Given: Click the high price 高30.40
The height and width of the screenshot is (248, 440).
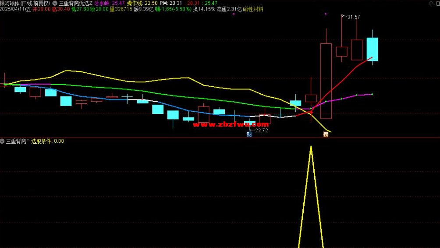Looking at the screenshot, I should 60,9.
